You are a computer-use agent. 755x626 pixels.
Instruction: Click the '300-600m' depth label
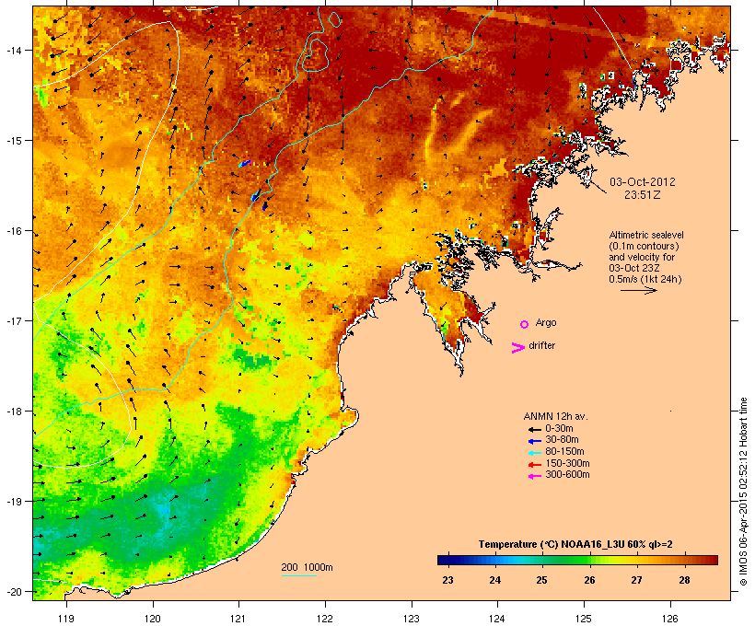click(567, 475)
